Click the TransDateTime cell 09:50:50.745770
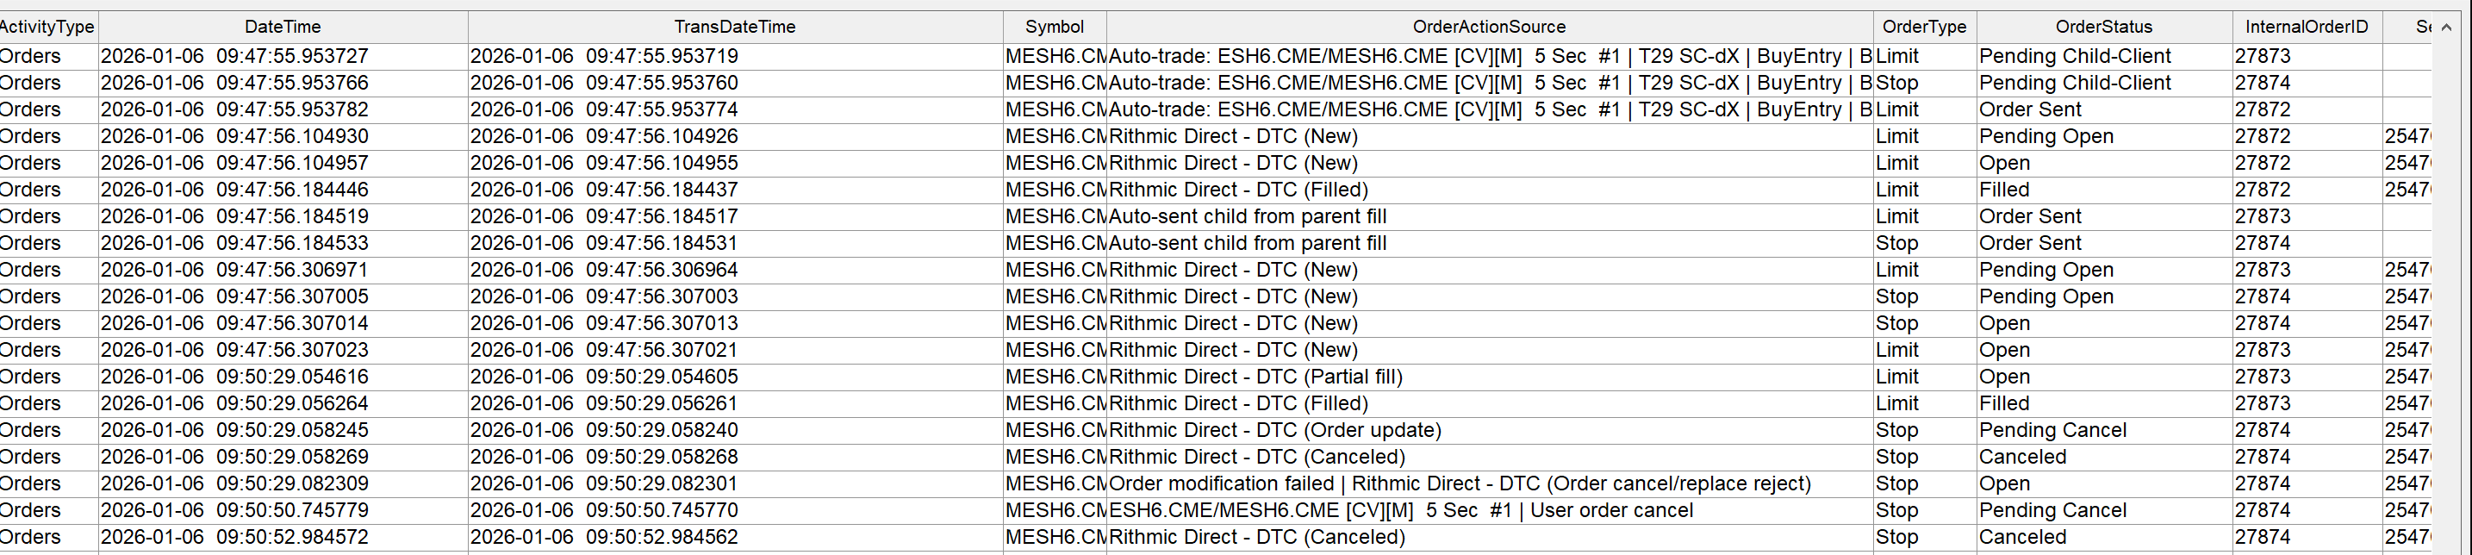Image resolution: width=2472 pixels, height=555 pixels. 604,511
